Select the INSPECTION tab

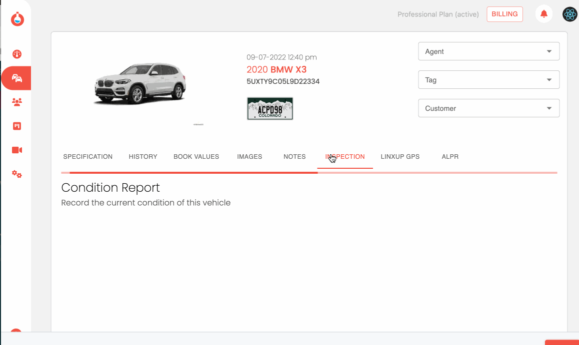coord(345,157)
